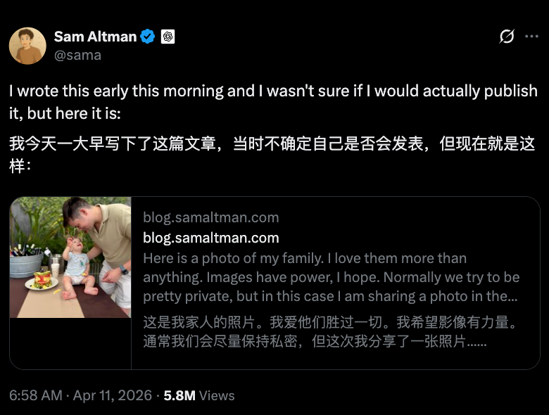Click the gray blog.samaltman.com domain label
This screenshot has width=549, height=415.
pyautogui.click(x=210, y=217)
